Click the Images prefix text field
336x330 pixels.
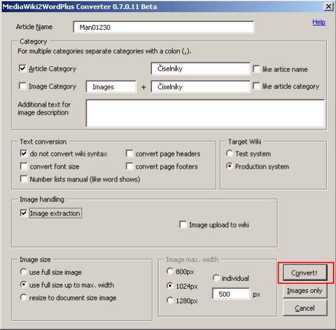[x=111, y=87]
